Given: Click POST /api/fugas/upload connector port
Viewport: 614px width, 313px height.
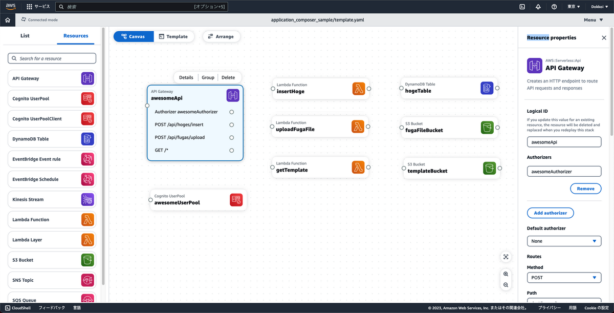Looking at the screenshot, I should 232,137.
